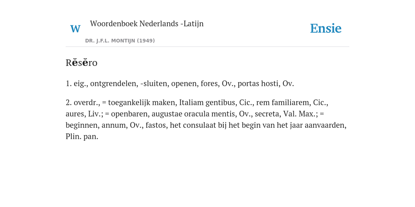Click the first definition starting with 'eig.'
Image resolution: width=415 pixels, height=207 pixels.
tap(180, 84)
